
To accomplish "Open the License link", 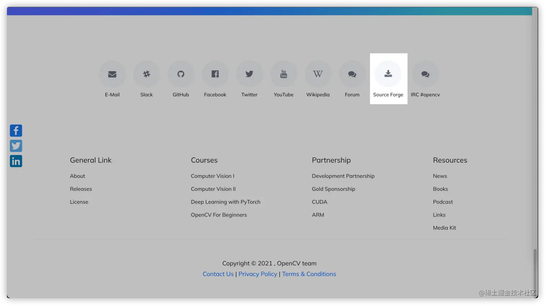I will point(79,202).
